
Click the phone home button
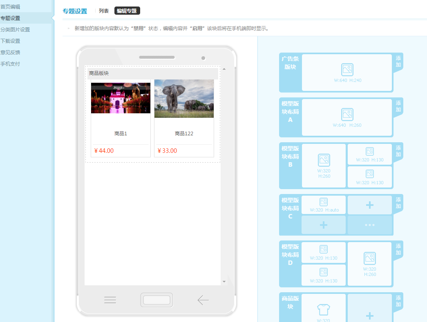coord(156,300)
